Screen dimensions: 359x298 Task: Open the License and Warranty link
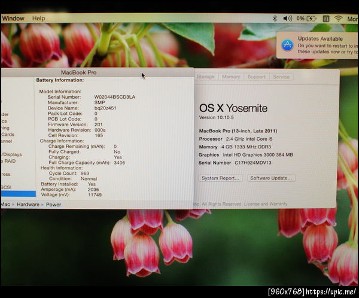[x=266, y=204]
